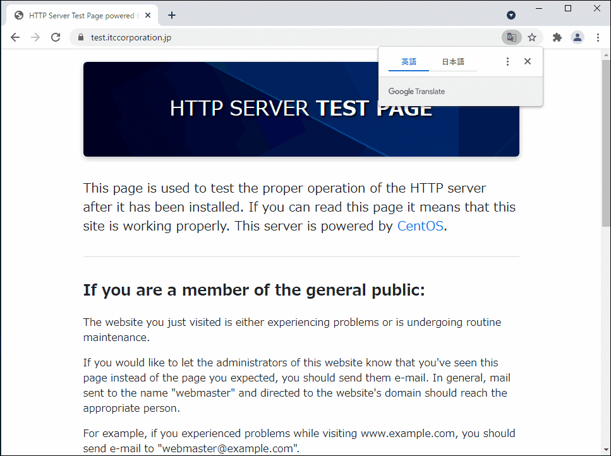Click the HTTP SERVER TEST PAGE banner

point(301,109)
